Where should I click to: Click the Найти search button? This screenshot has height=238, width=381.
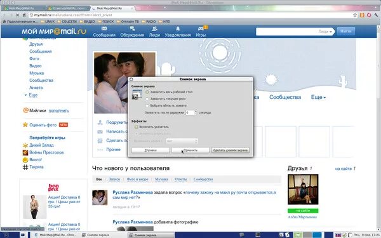click(345, 31)
